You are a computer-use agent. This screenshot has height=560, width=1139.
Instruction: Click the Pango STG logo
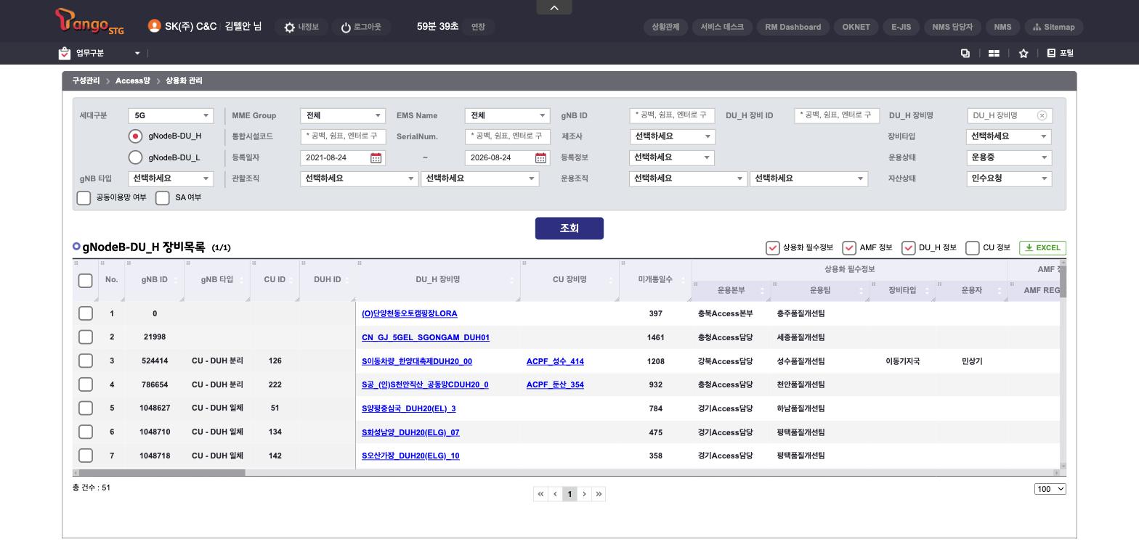[89, 22]
